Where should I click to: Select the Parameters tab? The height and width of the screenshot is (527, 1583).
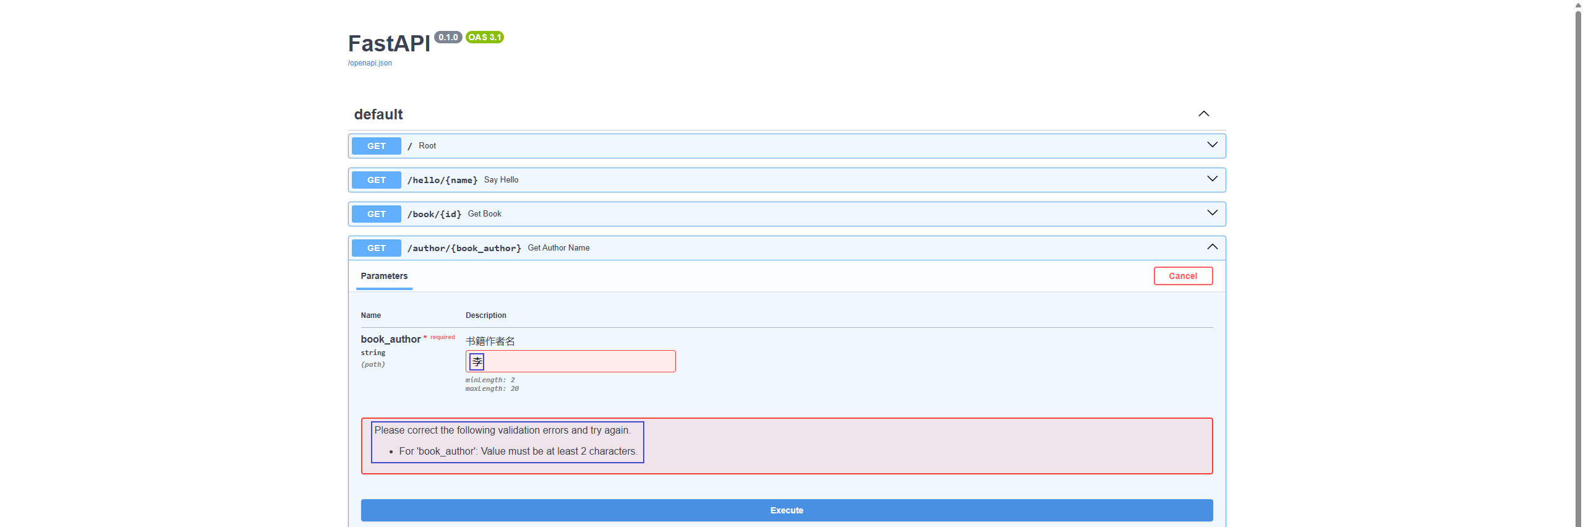[384, 276]
